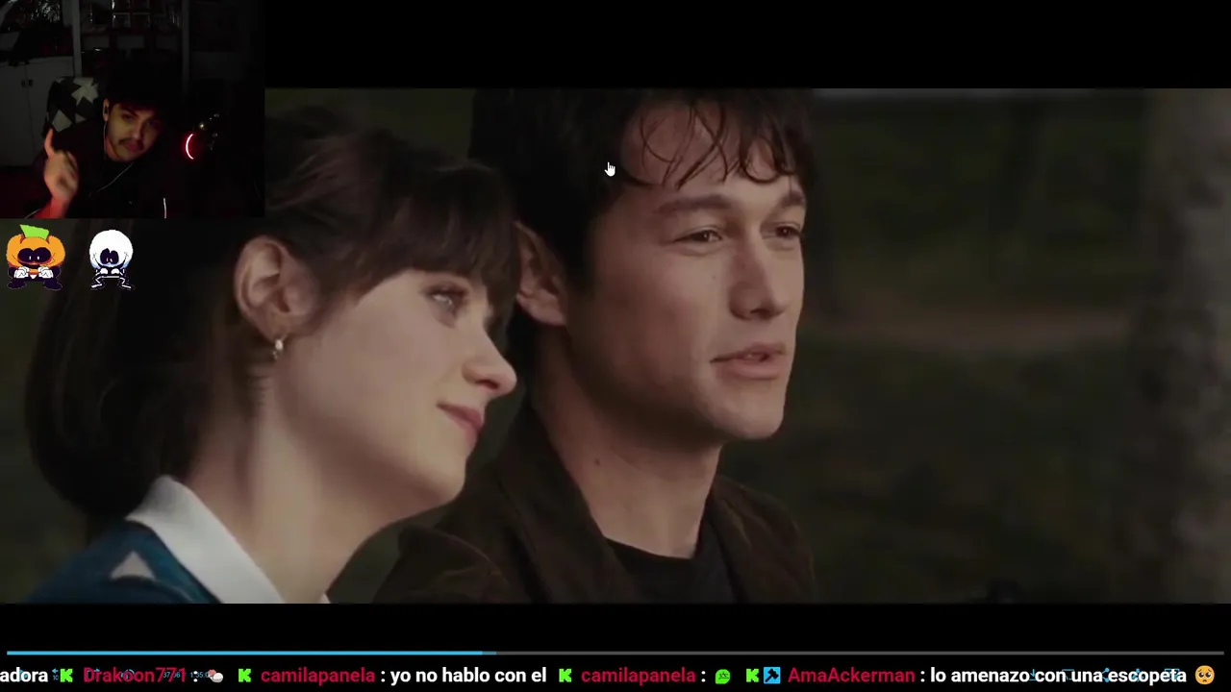Click the main movie video frame

click(x=615, y=346)
